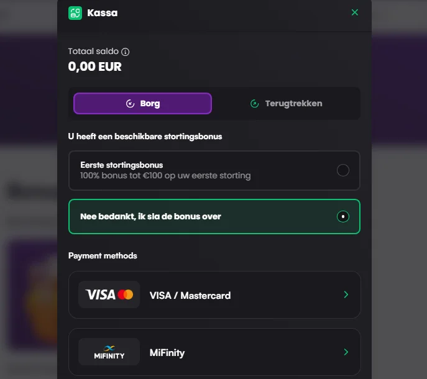This screenshot has height=379, width=427.
Task: Choose the VISA / Mastercard payment label
Action: [x=190, y=296]
